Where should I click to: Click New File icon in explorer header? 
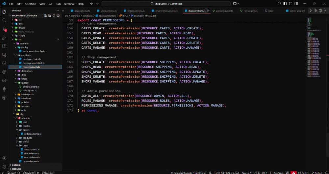coord(45,15)
